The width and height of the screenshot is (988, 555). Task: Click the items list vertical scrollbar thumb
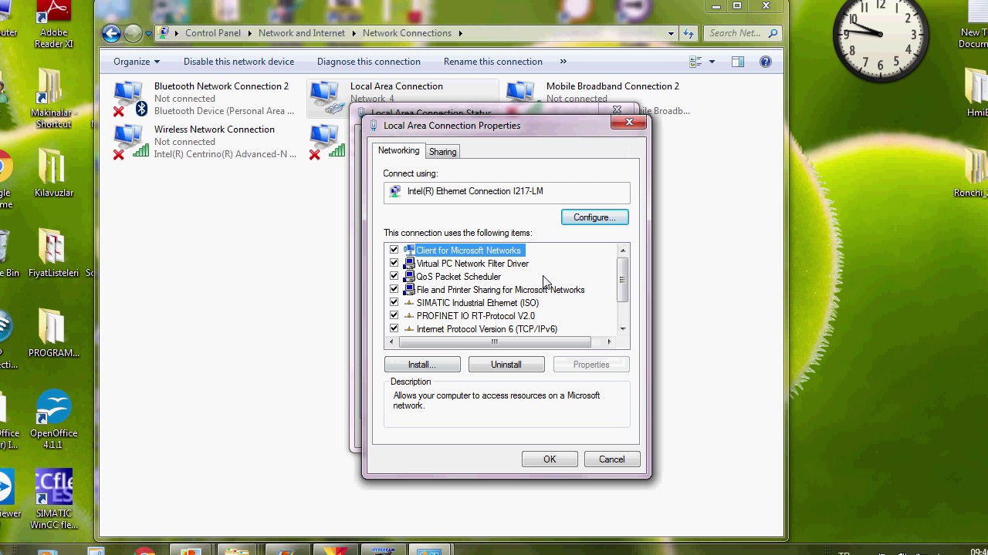(x=623, y=279)
